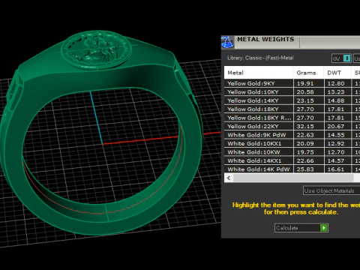Click the horizontal scrollbar track
360x270 pixels.
[294, 178]
